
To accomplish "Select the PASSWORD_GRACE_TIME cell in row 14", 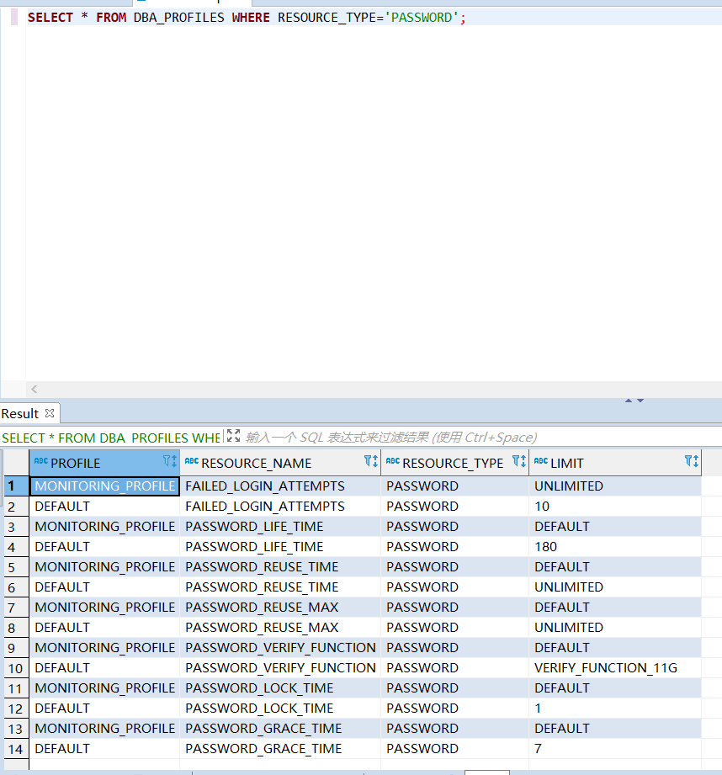I will (263, 748).
